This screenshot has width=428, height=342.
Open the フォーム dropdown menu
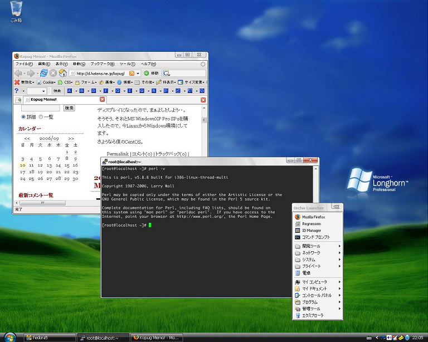click(86, 82)
